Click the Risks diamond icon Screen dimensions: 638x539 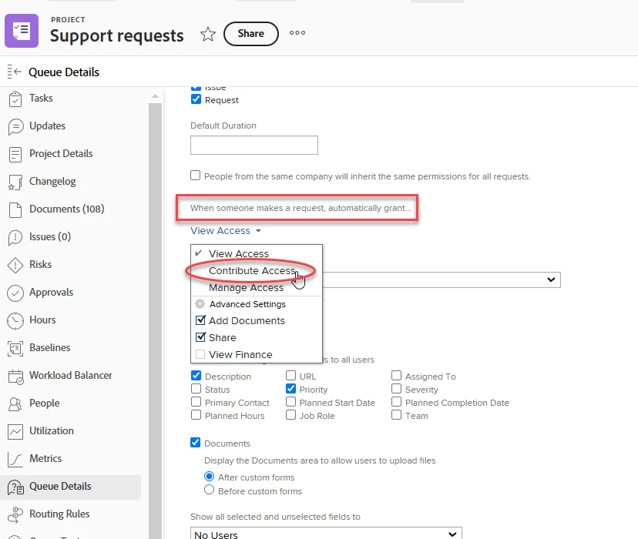[15, 265]
